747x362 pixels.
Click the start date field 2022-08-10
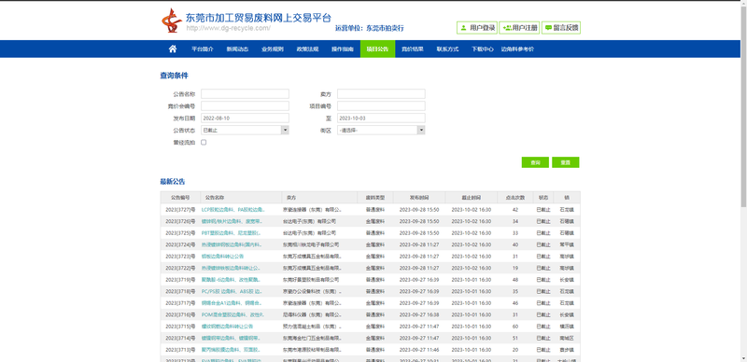(x=245, y=118)
